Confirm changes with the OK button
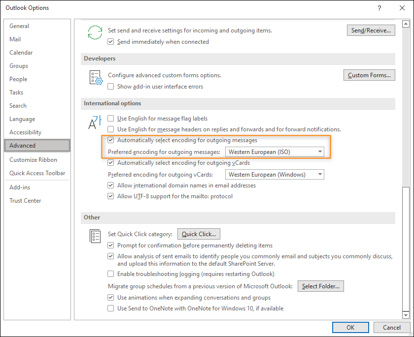 click(350, 328)
